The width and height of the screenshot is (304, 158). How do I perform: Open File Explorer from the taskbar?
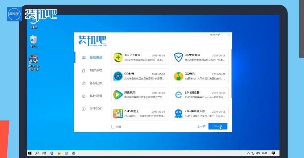pyautogui.click(x=59, y=153)
